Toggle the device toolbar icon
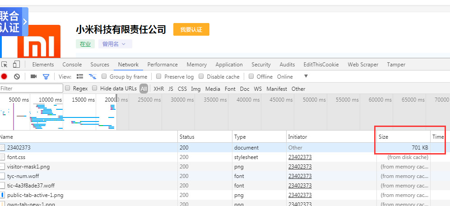This screenshot has width=450, height=206. tap(16, 64)
